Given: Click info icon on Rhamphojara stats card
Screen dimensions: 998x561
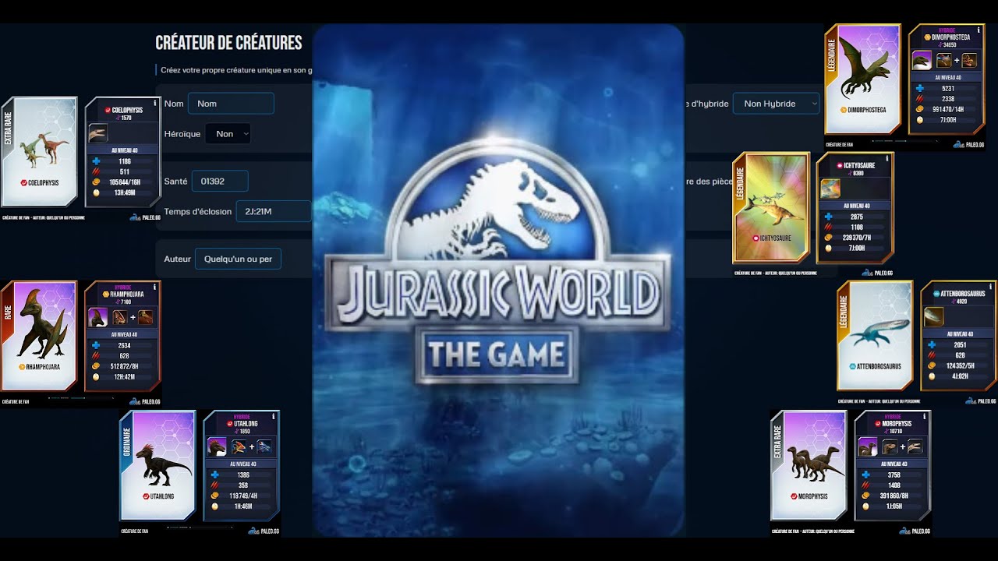Looking at the screenshot, I should tap(155, 288).
